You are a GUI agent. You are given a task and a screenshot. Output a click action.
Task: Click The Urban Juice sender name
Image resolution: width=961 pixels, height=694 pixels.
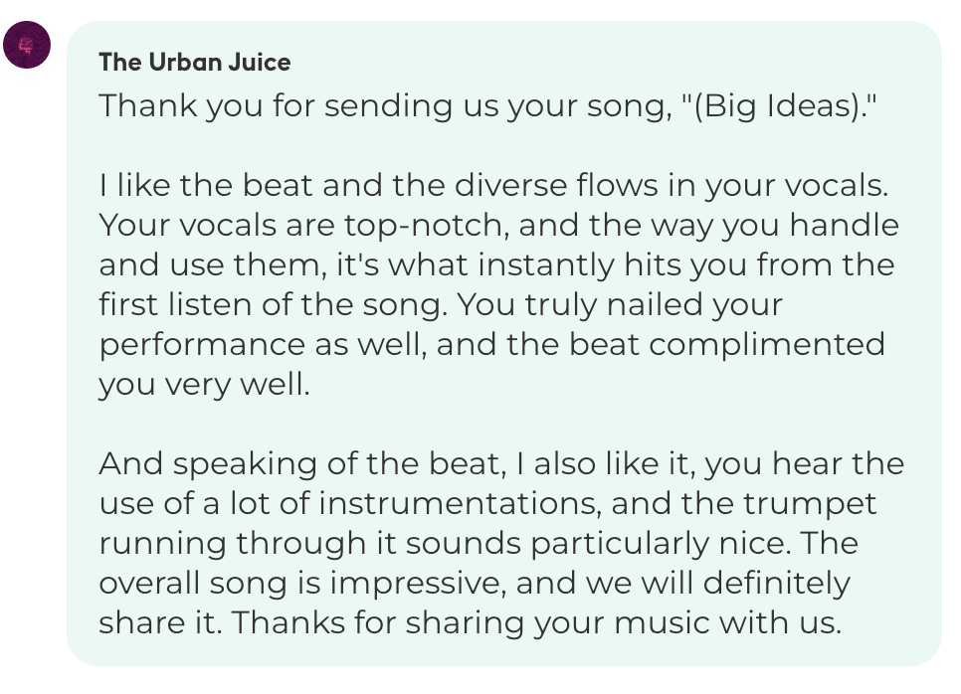tap(195, 62)
